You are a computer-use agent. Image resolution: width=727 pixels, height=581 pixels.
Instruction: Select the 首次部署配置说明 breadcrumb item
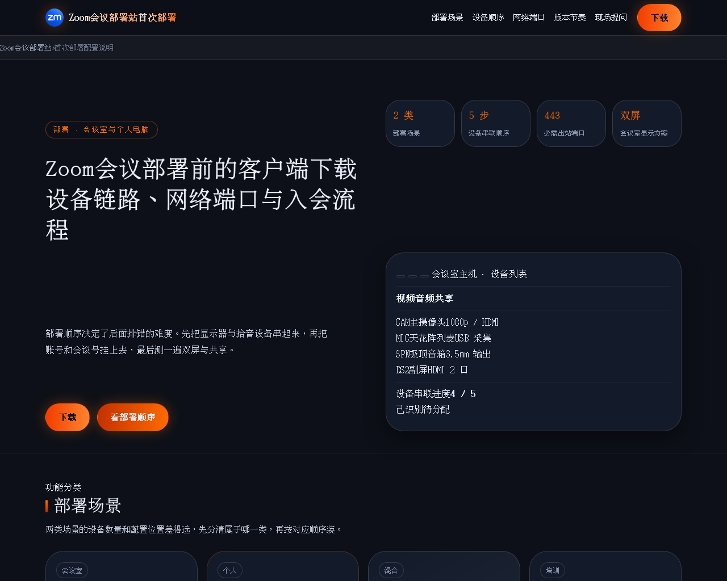(x=84, y=48)
